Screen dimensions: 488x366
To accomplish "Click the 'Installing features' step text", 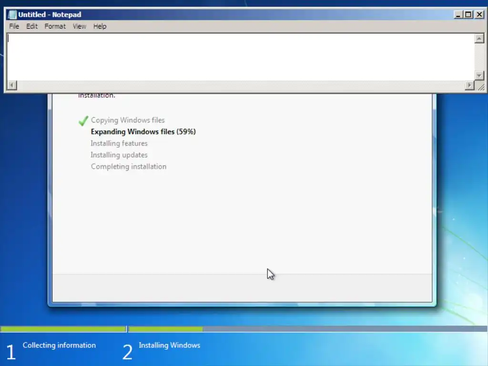I will click(119, 143).
